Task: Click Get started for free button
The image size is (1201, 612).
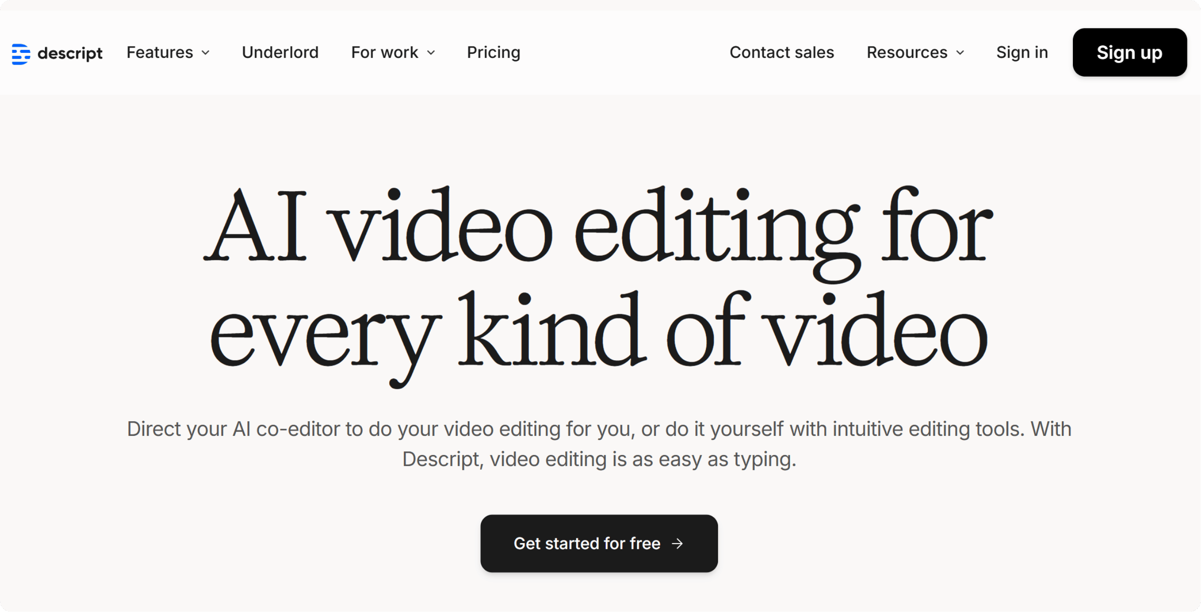Action: coord(588,544)
